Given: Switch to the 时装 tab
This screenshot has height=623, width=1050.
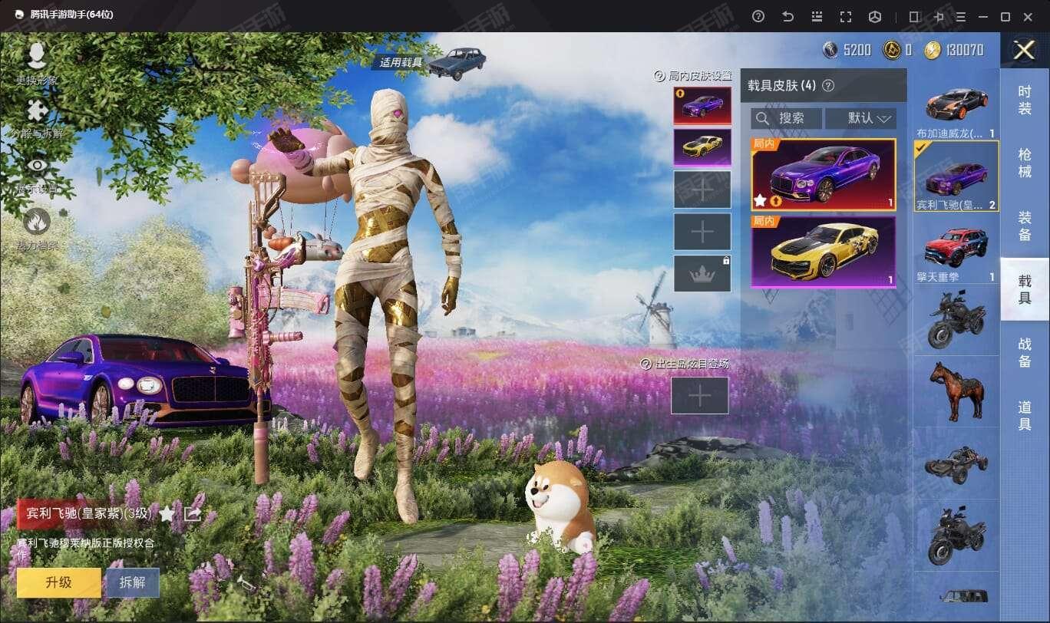Looking at the screenshot, I should click(1025, 101).
